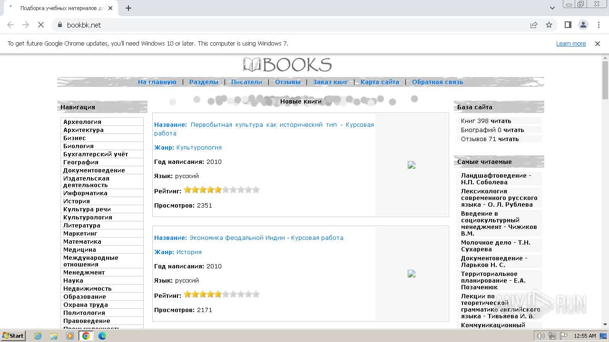Open Экономика феодальной Индии book link
609x342 pixels.
[x=266, y=237]
